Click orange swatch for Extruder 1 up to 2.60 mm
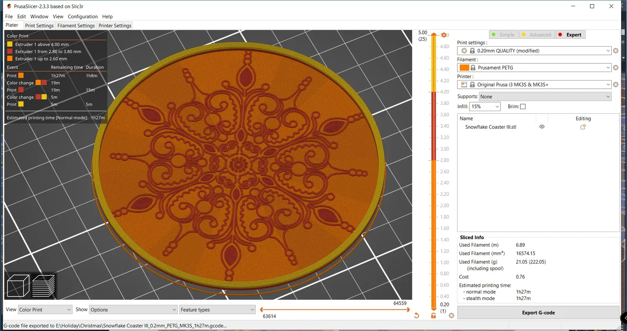 point(10,59)
